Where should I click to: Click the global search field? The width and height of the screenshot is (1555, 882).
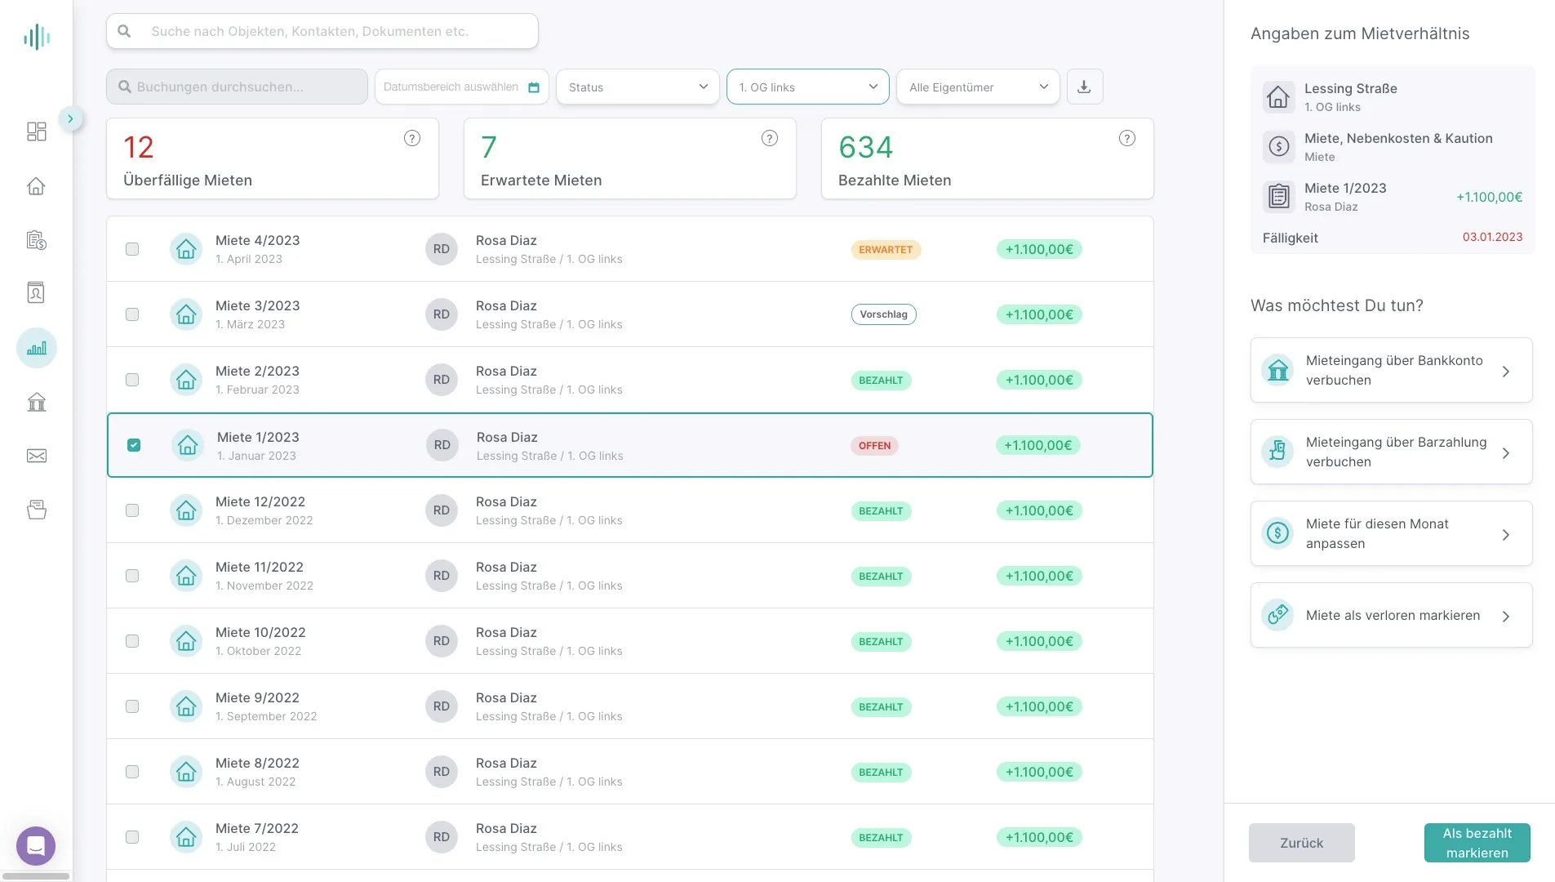(322, 31)
